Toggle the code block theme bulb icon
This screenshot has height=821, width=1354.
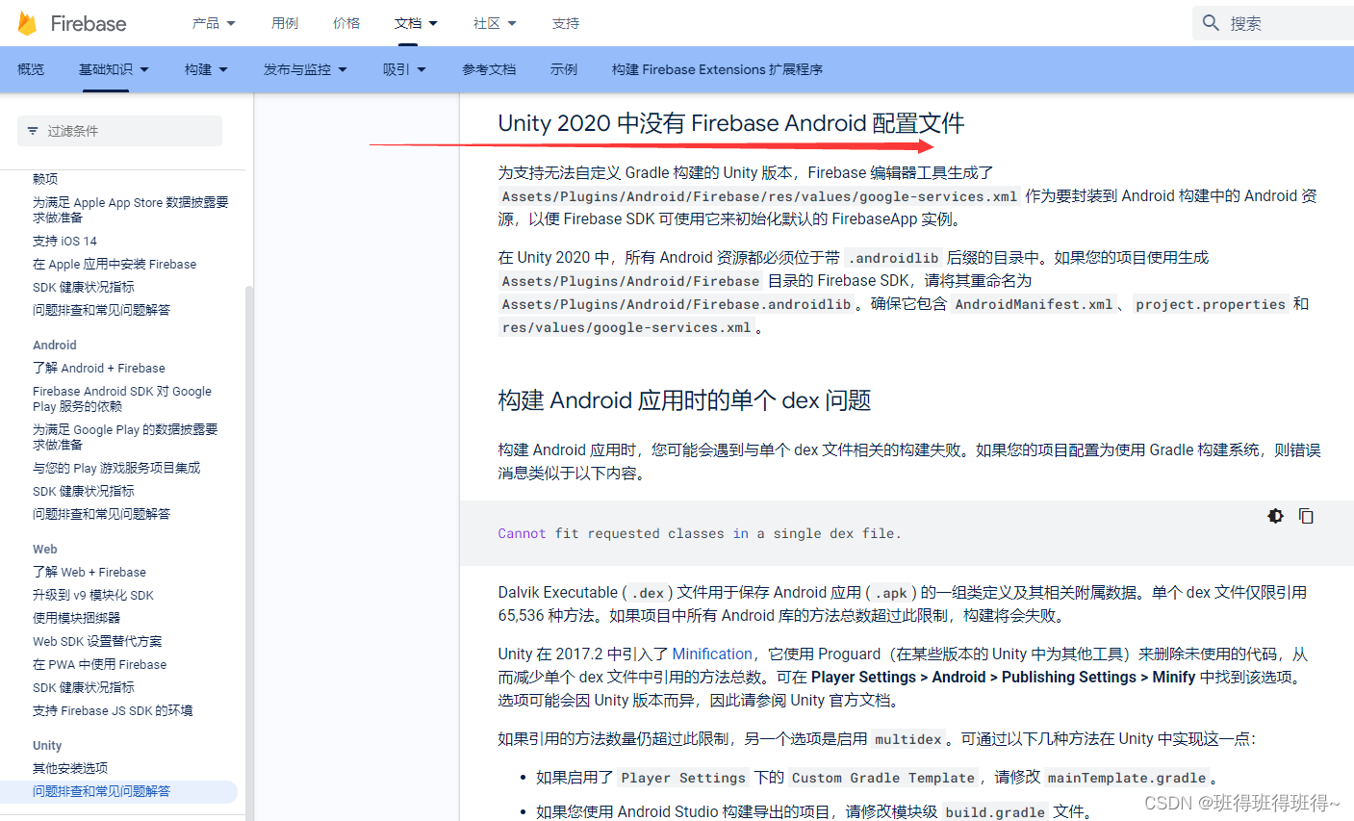point(1275,516)
